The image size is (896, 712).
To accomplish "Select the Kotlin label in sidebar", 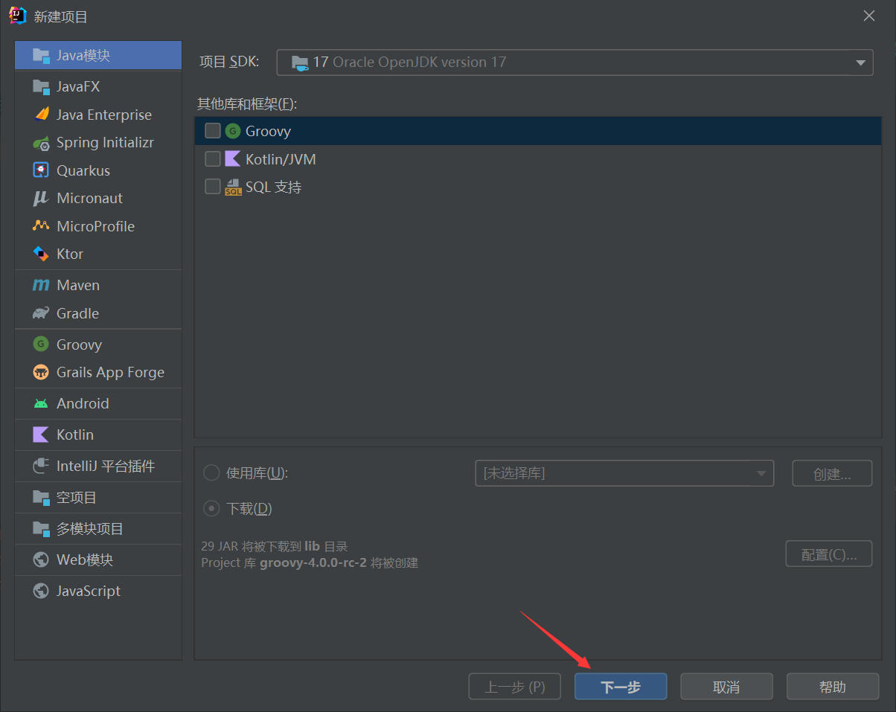I will tap(75, 434).
